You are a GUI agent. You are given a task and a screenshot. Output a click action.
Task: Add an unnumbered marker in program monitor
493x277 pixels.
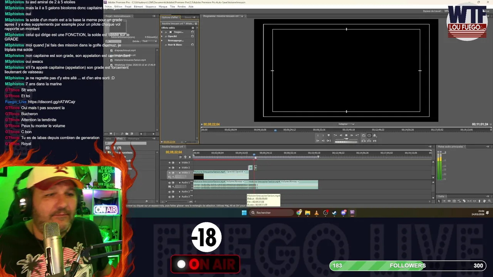click(329, 135)
